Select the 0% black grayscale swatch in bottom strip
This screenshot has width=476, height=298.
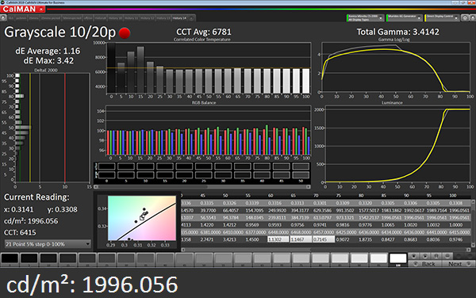[x=10, y=259]
